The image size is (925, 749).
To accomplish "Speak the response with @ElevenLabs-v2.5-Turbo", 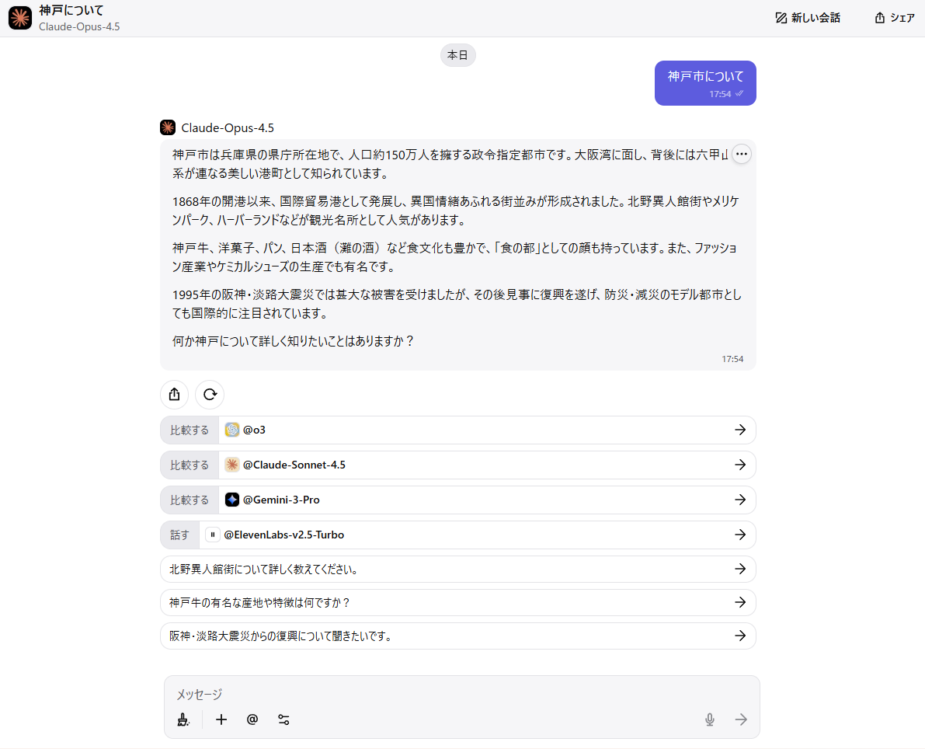I will click(x=457, y=535).
